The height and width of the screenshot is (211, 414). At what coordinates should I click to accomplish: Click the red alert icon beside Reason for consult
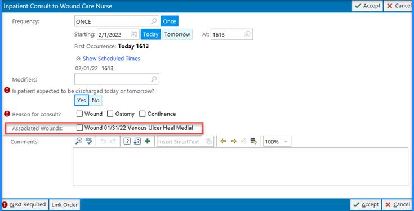[x=7, y=114]
